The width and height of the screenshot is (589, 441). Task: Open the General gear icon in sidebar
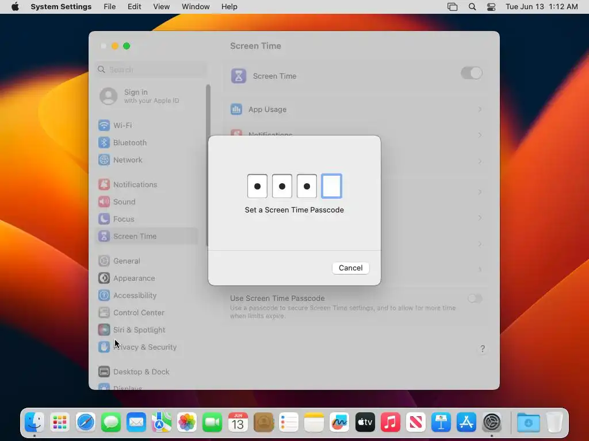(104, 261)
